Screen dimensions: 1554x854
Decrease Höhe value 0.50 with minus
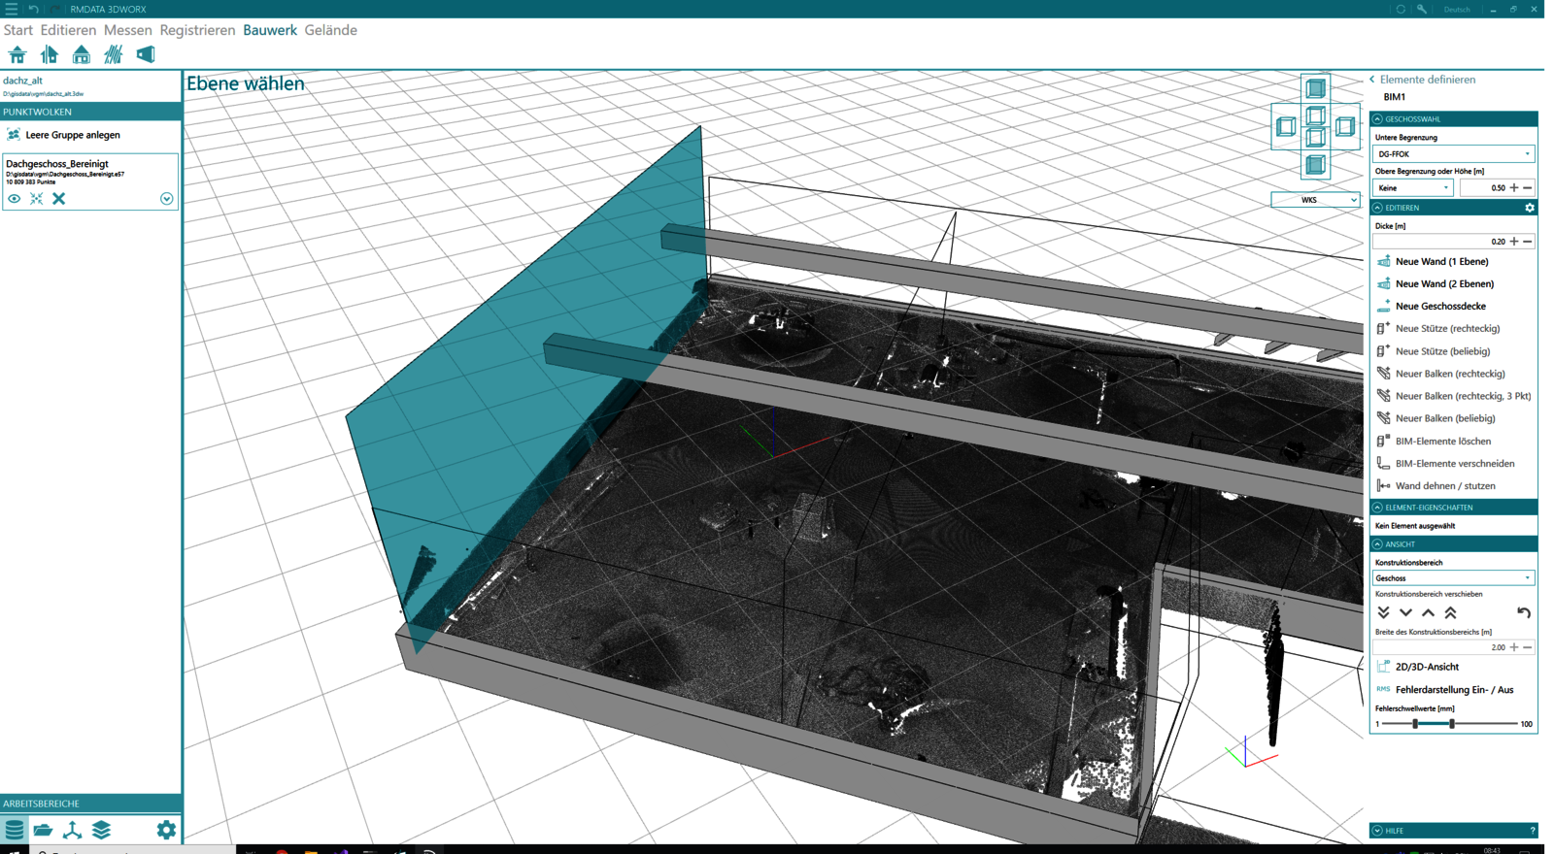(1528, 188)
